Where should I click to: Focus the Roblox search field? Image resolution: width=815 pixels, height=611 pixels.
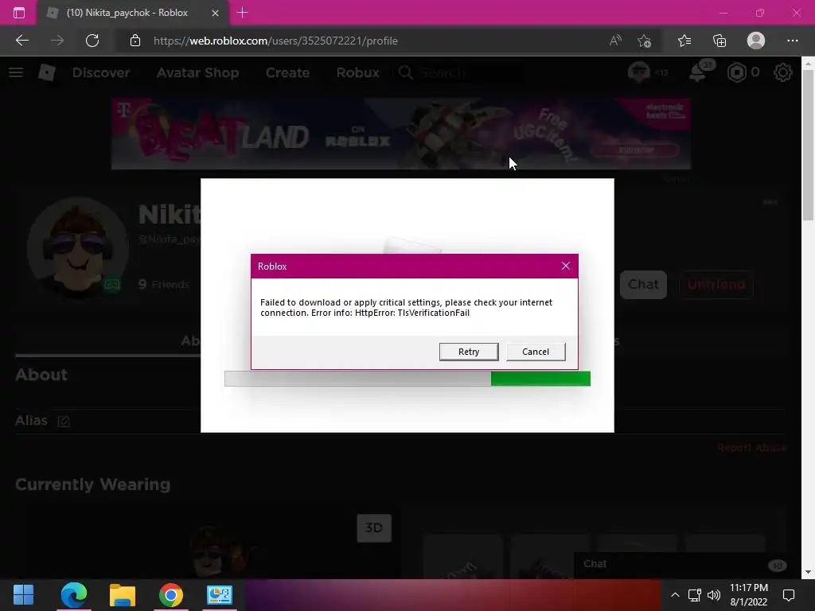[460, 72]
